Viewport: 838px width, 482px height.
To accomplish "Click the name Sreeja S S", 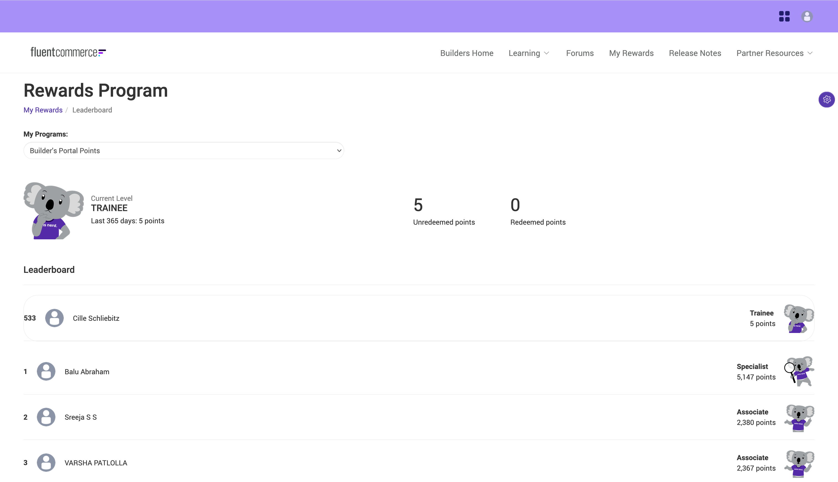I will (x=80, y=417).
